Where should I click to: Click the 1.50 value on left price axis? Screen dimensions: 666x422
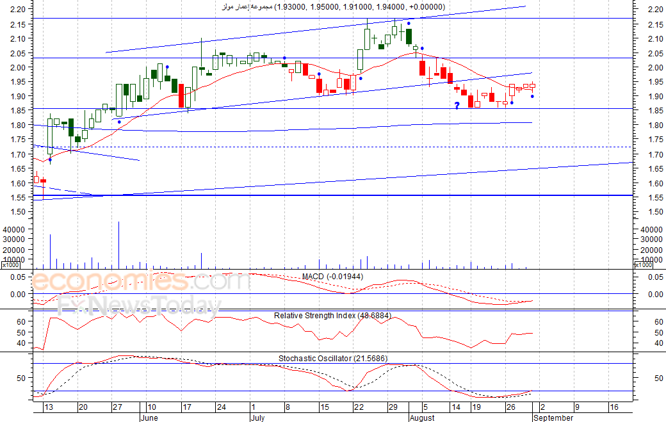[x=18, y=212]
